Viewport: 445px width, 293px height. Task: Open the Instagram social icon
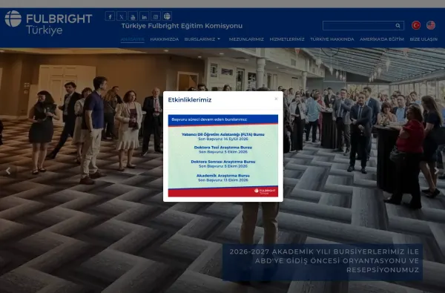point(156,16)
